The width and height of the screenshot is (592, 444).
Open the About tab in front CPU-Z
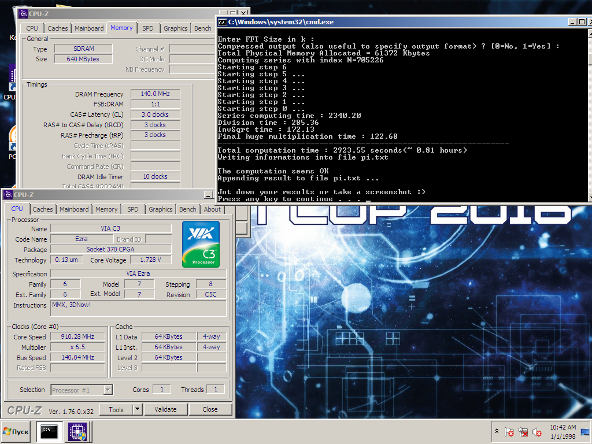click(212, 209)
